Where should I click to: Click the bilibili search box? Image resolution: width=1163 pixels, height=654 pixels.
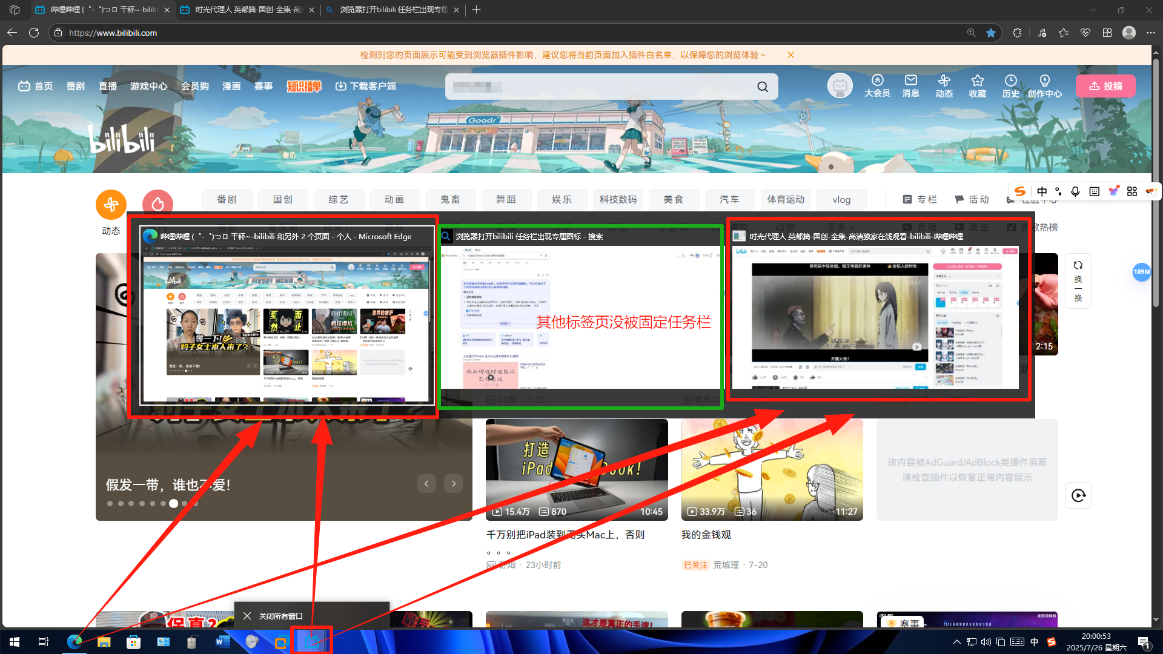click(600, 86)
